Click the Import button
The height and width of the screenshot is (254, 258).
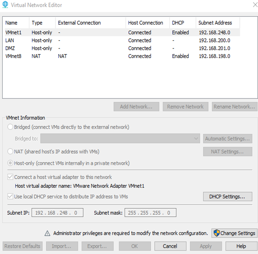coord(62,246)
